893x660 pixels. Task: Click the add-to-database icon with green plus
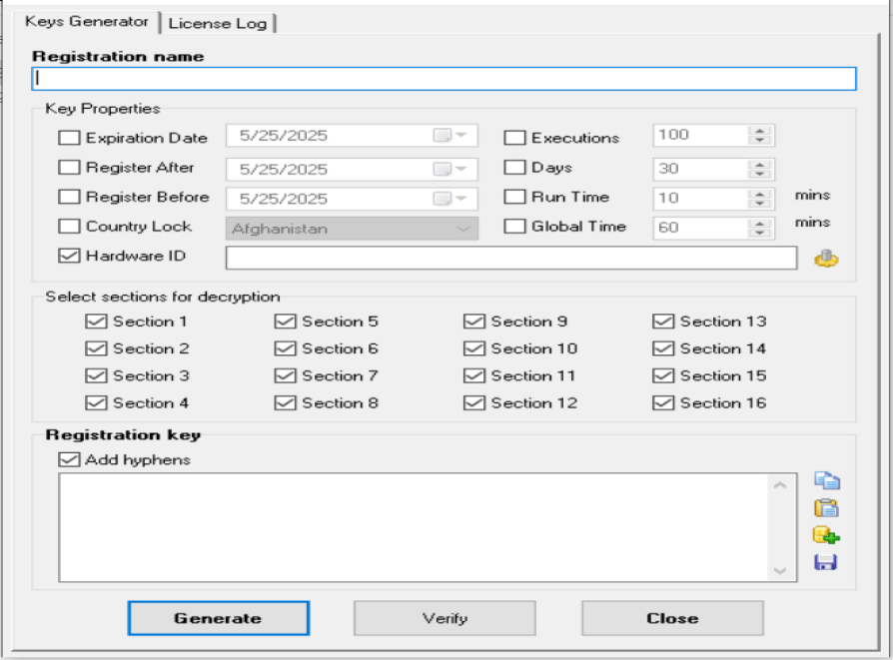click(x=825, y=535)
